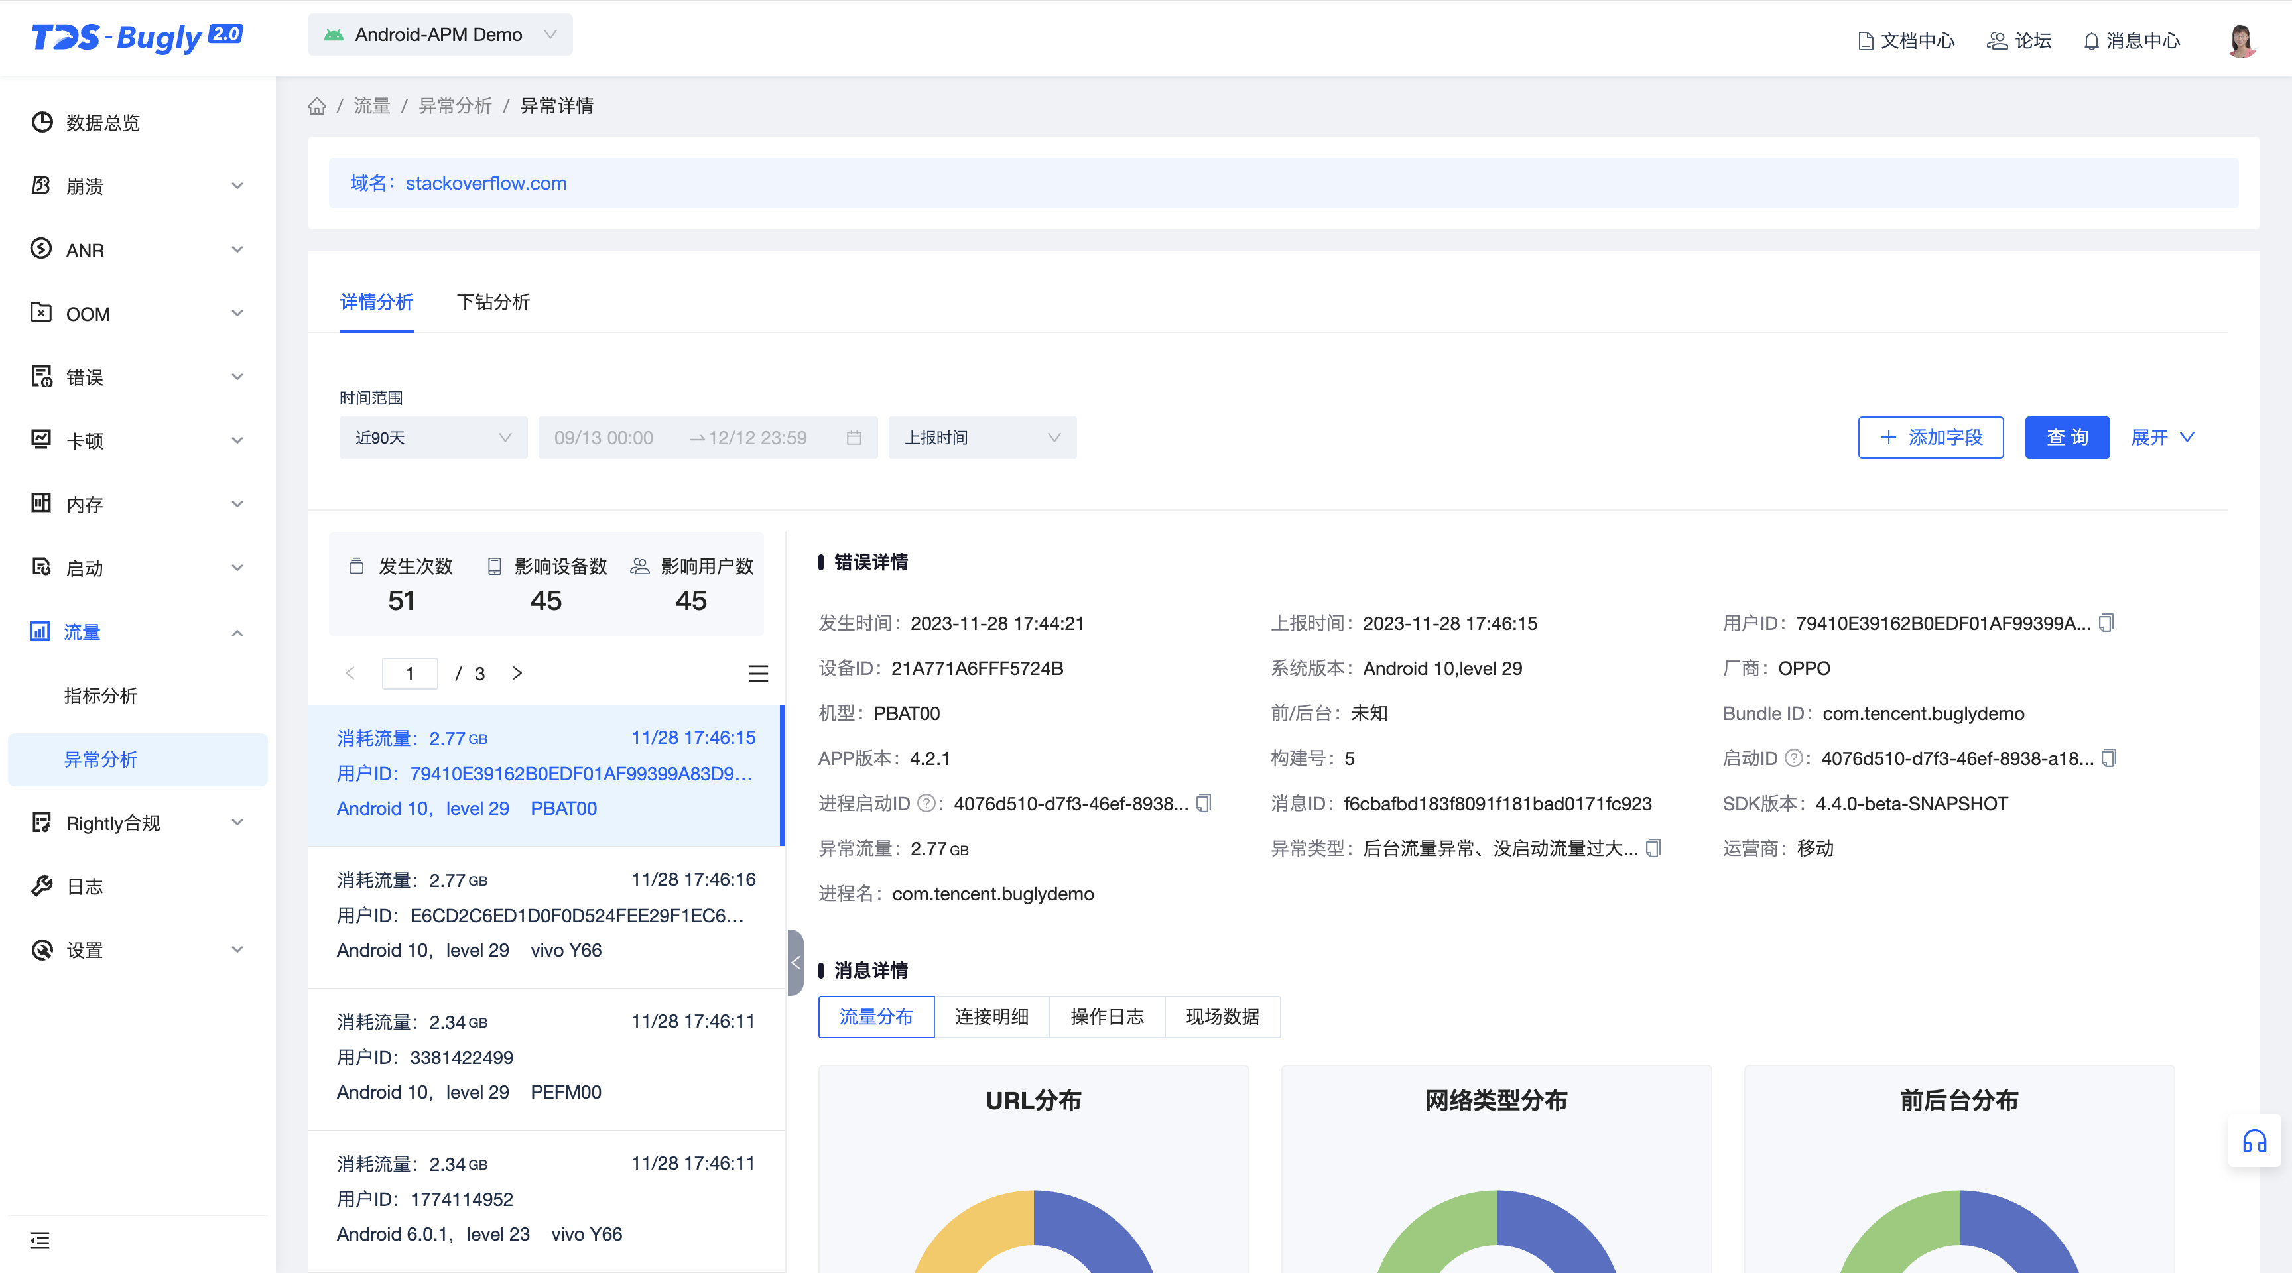This screenshot has height=1273, width=2292.
Task: Copy the 启动ID value
Action: pos(2109,758)
